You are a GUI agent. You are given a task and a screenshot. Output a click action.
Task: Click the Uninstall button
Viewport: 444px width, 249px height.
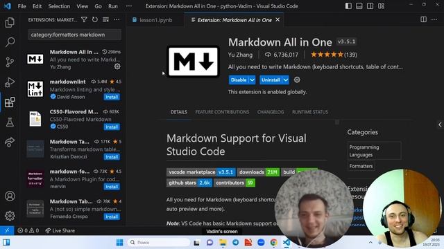coord(271,80)
